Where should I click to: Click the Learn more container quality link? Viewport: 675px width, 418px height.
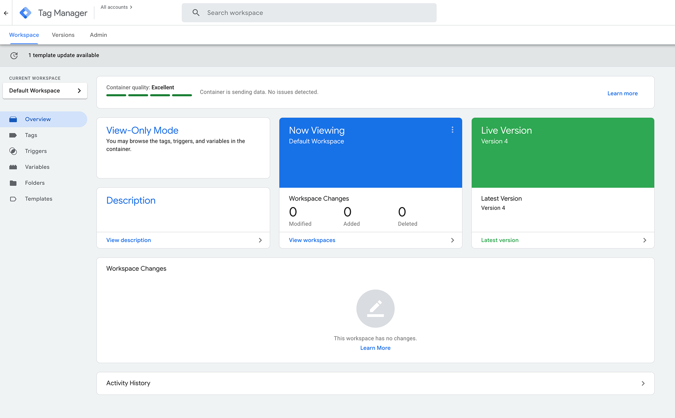(622, 93)
